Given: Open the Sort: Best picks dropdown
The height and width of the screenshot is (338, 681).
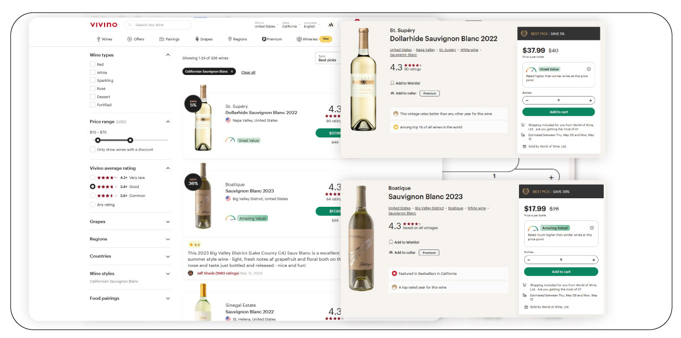Looking at the screenshot, I should 328,58.
